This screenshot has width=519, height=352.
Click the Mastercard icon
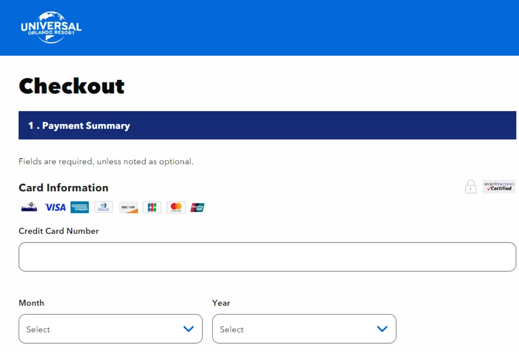click(175, 207)
